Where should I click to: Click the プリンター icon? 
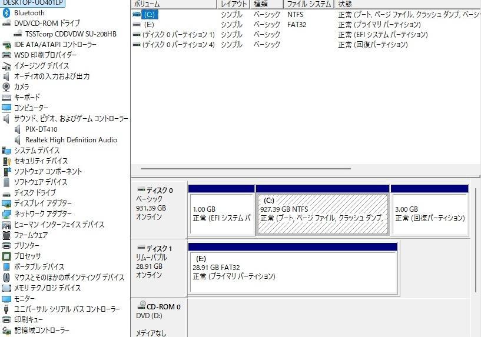pos(6,245)
